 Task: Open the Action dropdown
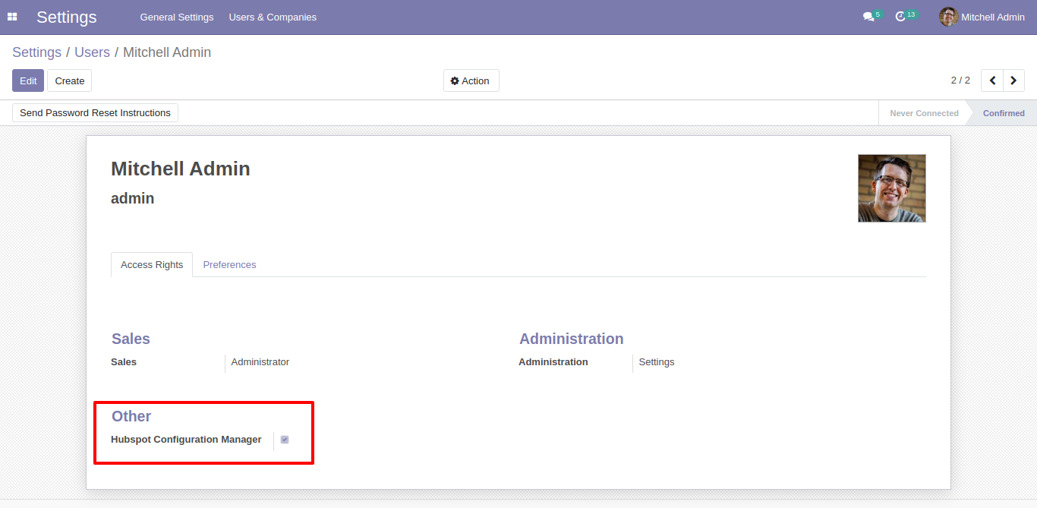(x=471, y=80)
